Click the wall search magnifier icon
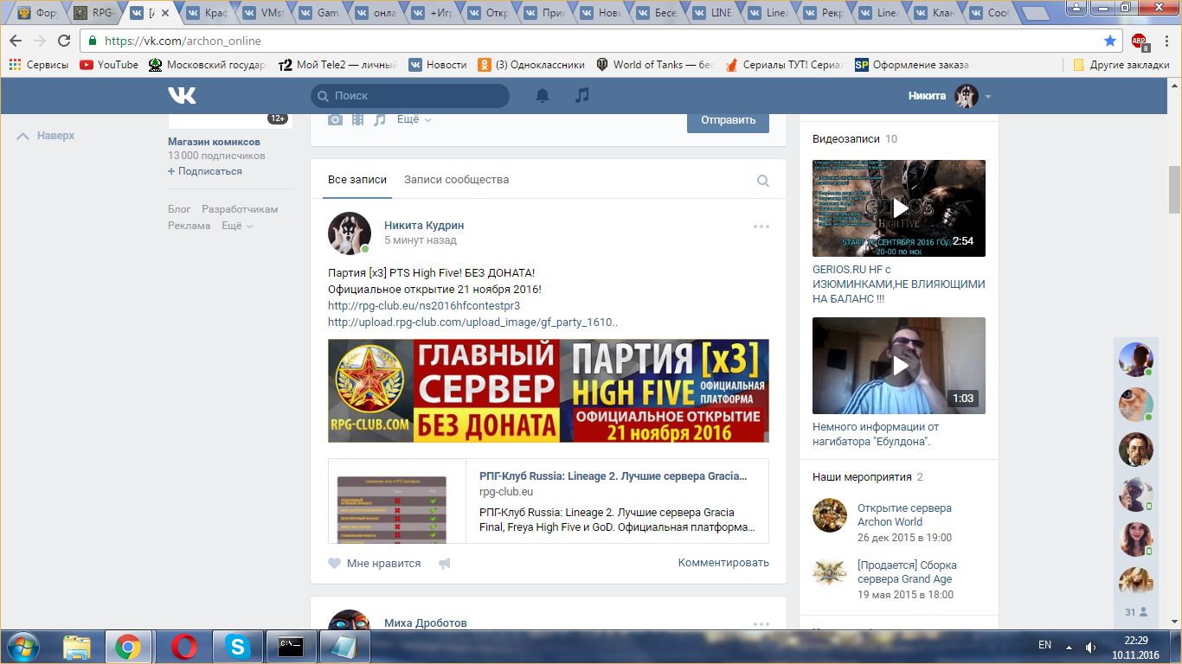1182x664 pixels. pos(762,181)
